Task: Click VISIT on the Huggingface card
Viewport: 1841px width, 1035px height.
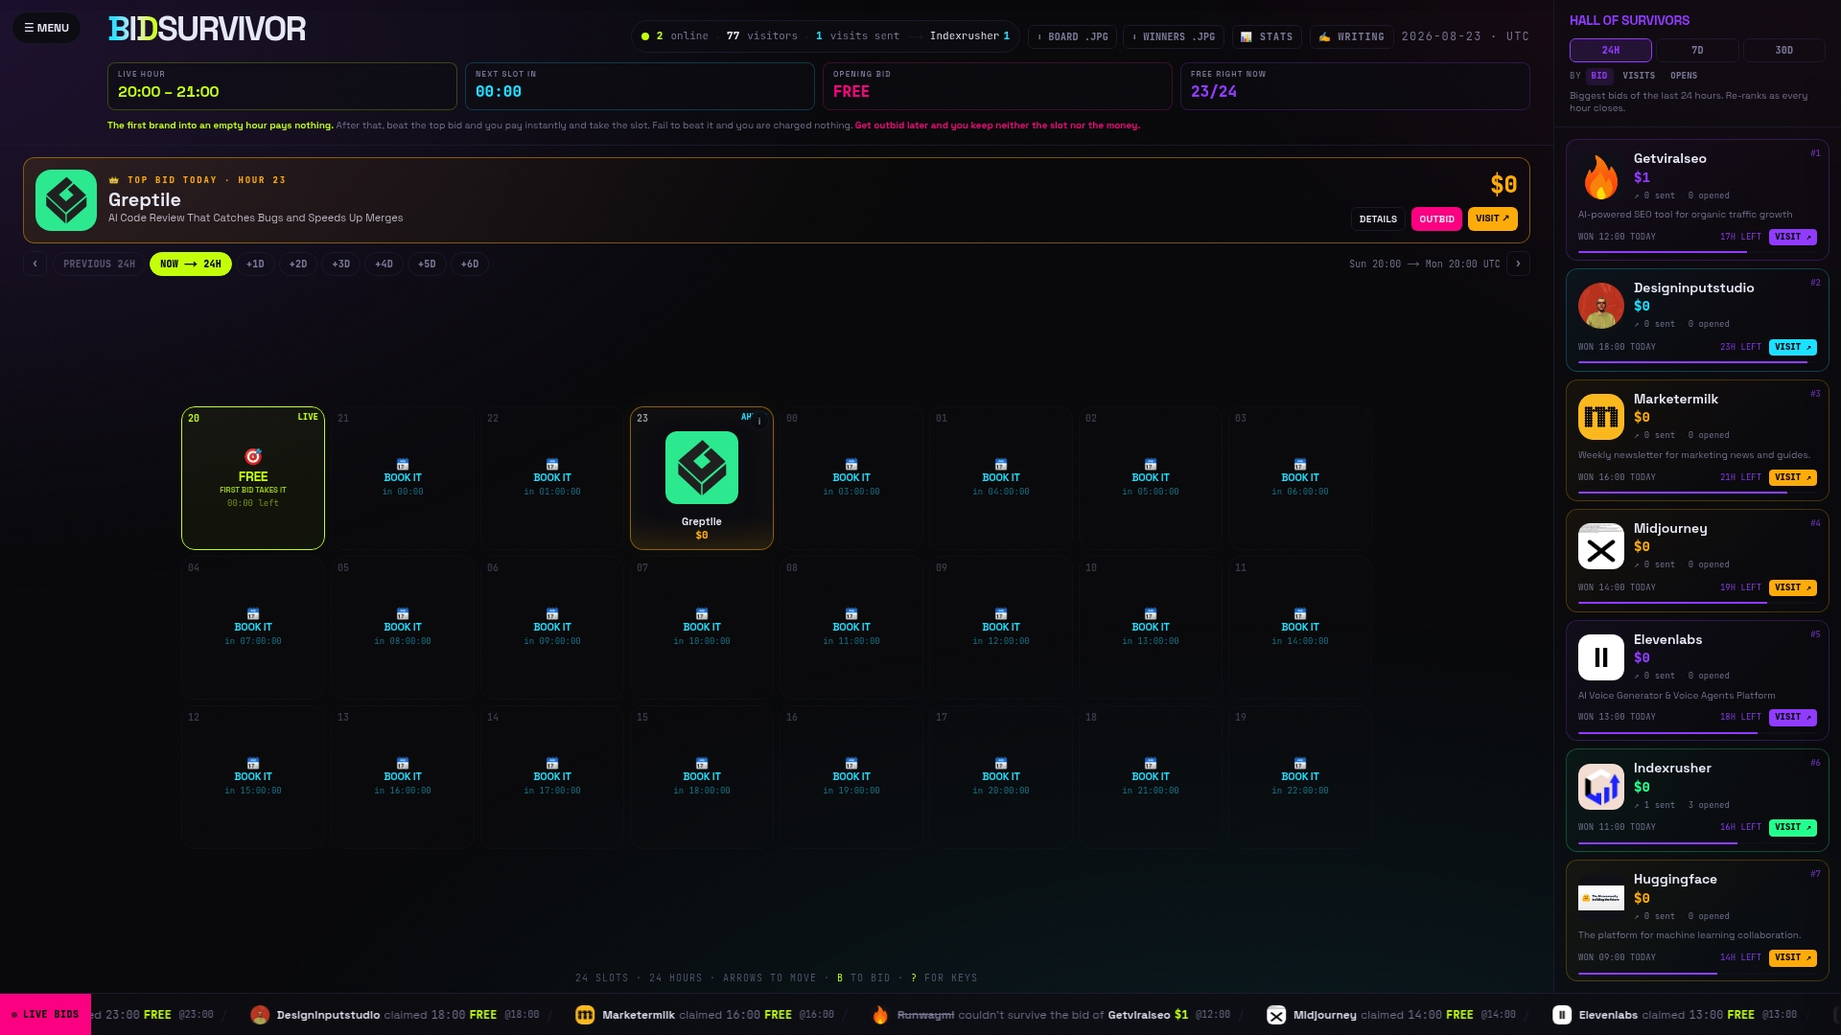Action: click(1793, 957)
